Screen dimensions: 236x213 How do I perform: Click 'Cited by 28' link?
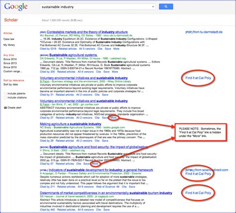tap(47, 141)
